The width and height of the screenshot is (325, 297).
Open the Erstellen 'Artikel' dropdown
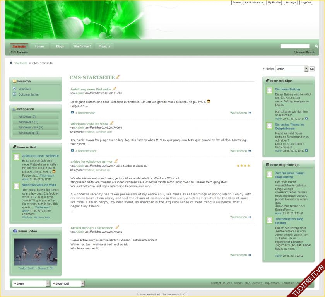[x=306, y=69]
